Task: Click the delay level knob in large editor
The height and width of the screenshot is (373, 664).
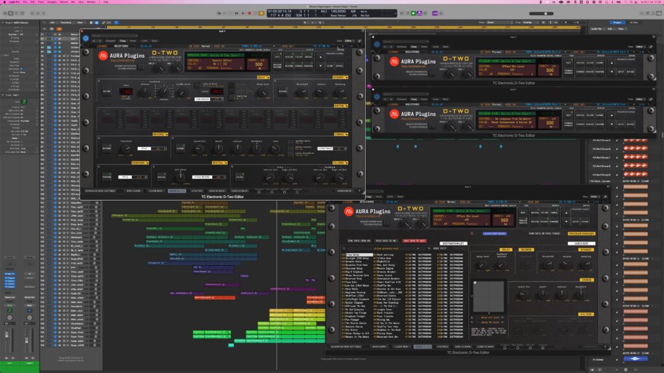Action: point(263,93)
